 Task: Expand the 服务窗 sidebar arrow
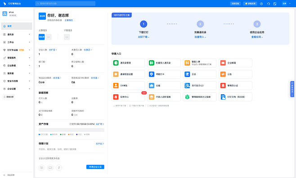point(29,73)
